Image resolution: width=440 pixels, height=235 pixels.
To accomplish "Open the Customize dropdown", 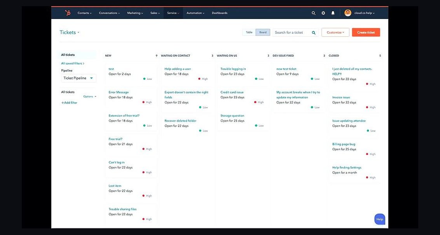I will pyautogui.click(x=335, y=33).
